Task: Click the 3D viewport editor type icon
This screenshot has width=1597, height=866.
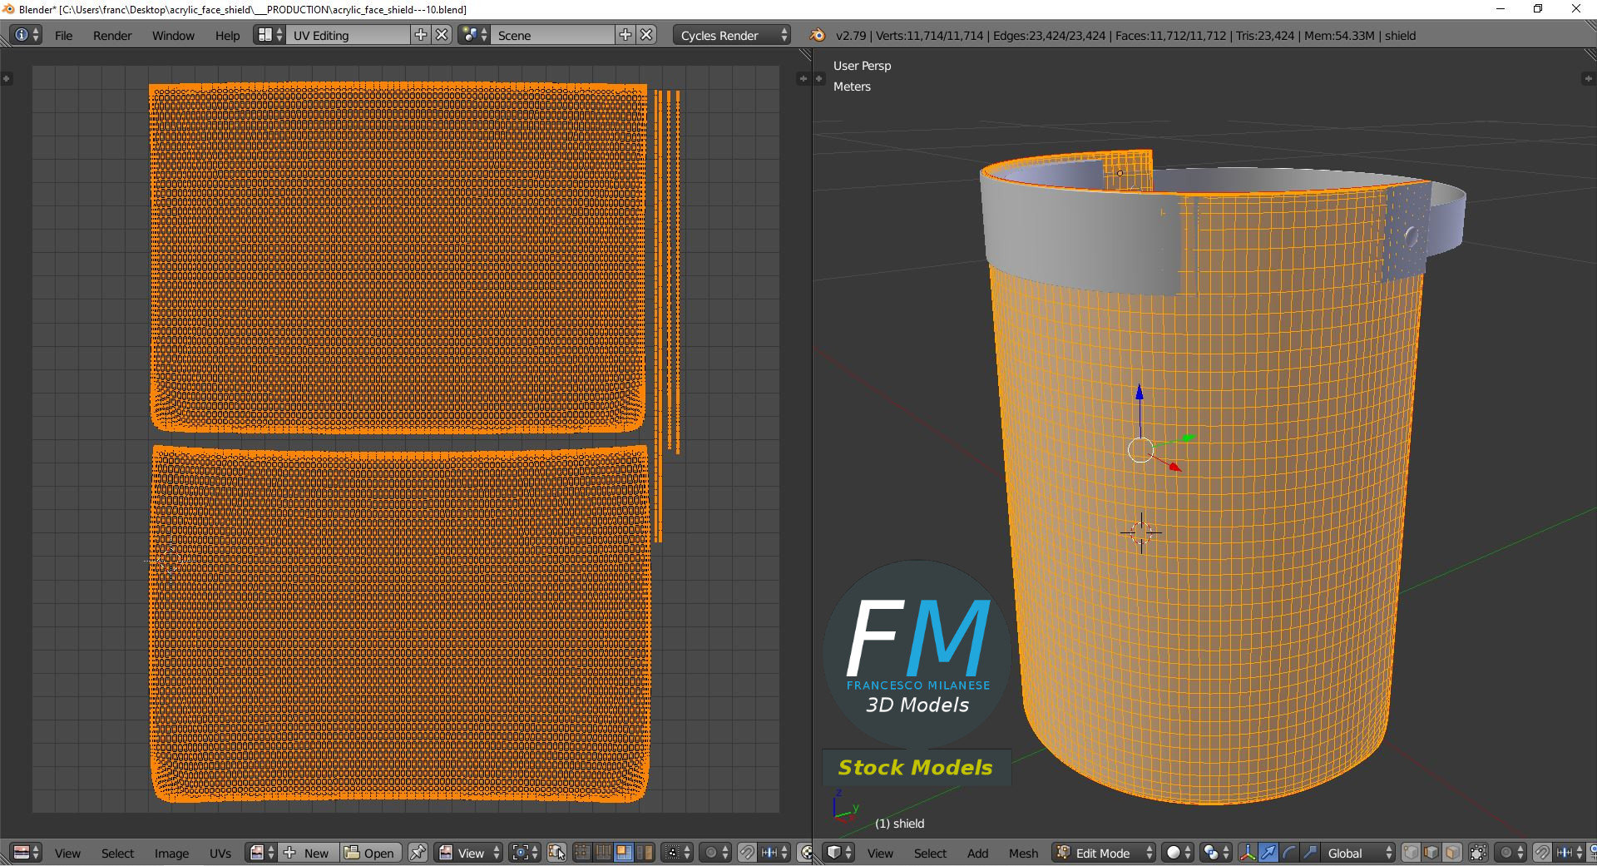Action: [838, 853]
